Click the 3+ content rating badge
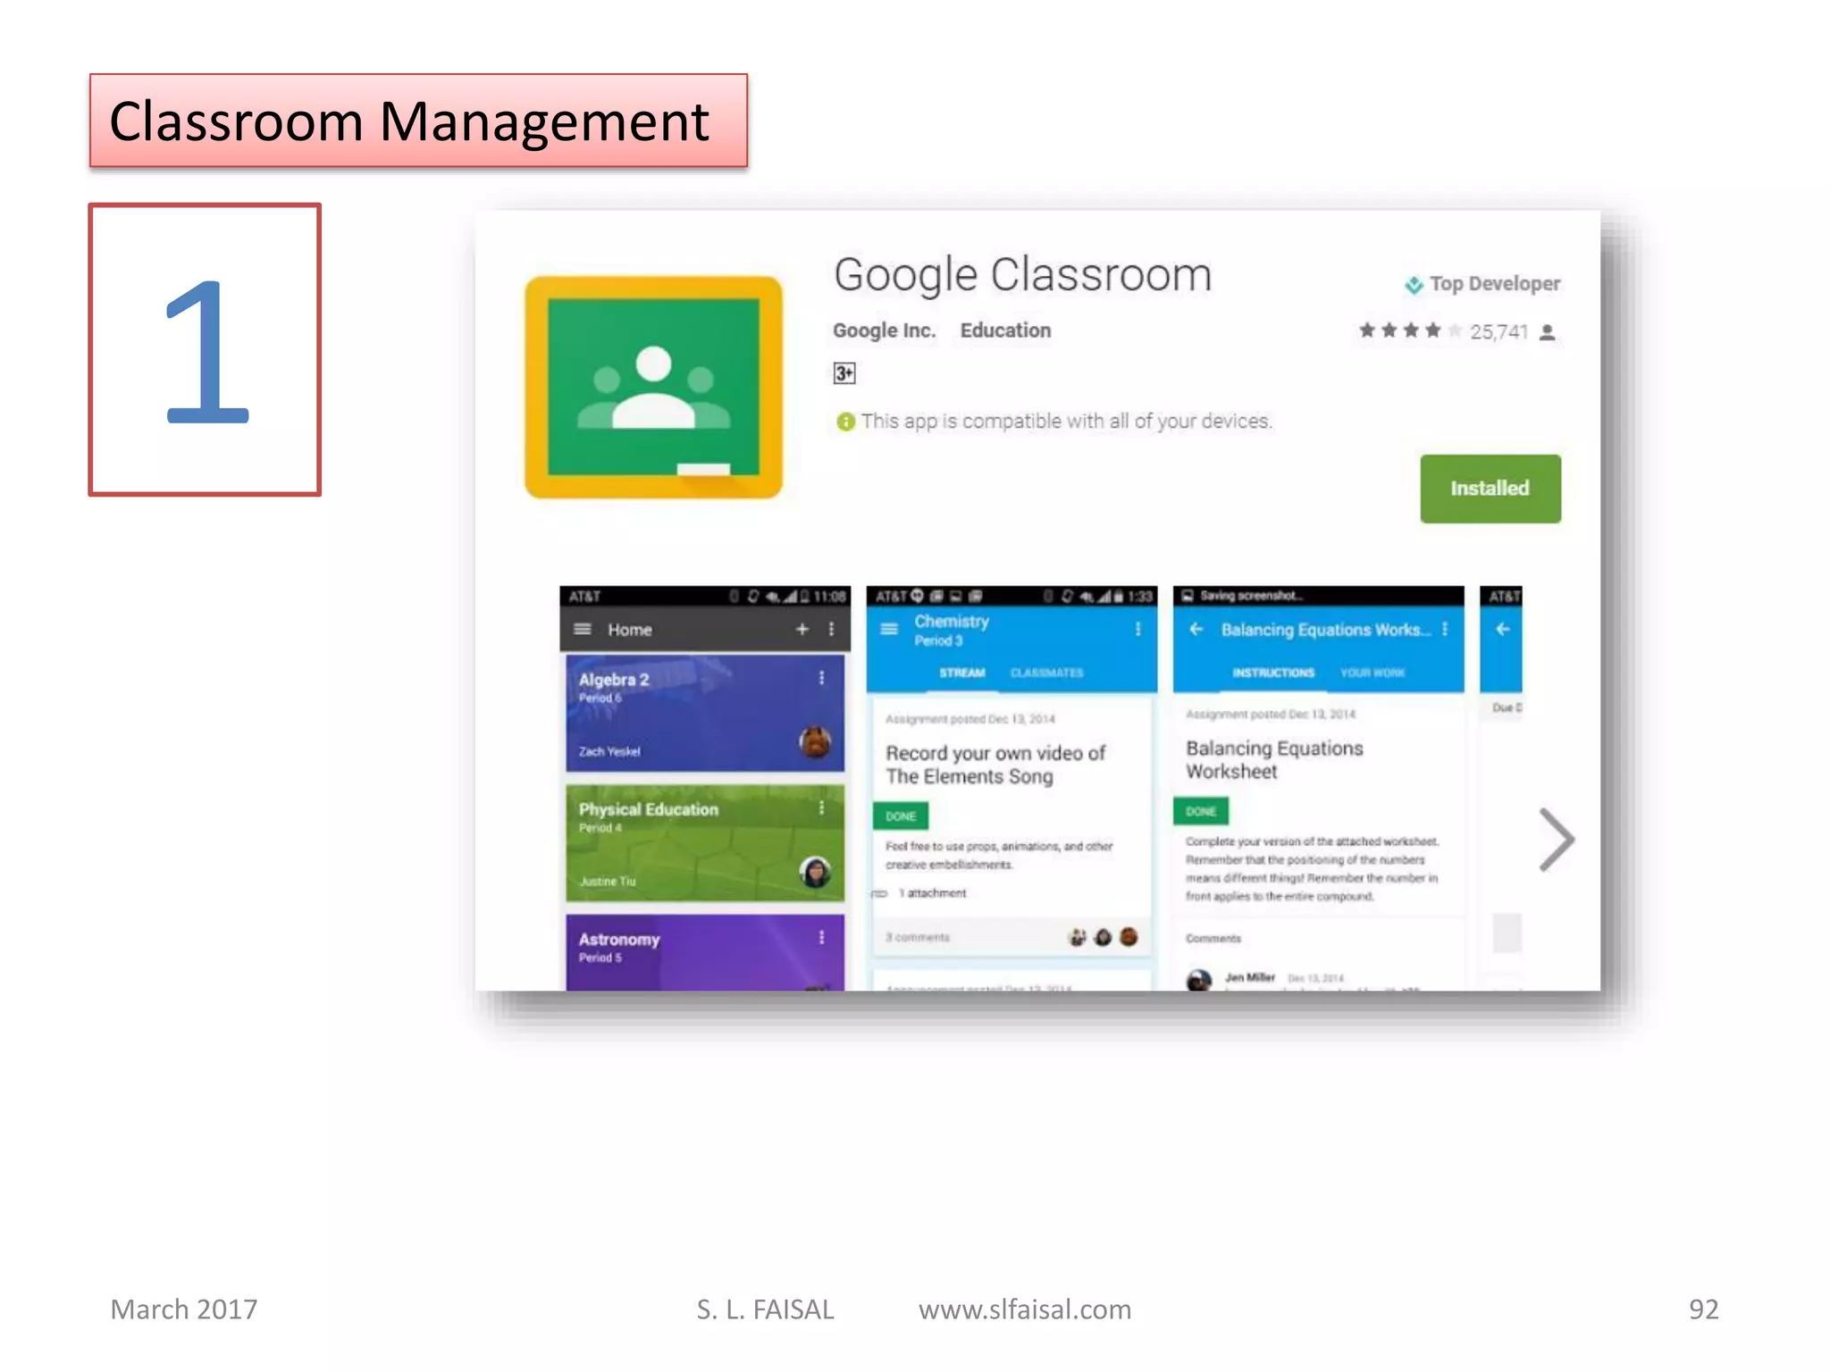Viewport: 1830px width, 1372px height. click(844, 373)
